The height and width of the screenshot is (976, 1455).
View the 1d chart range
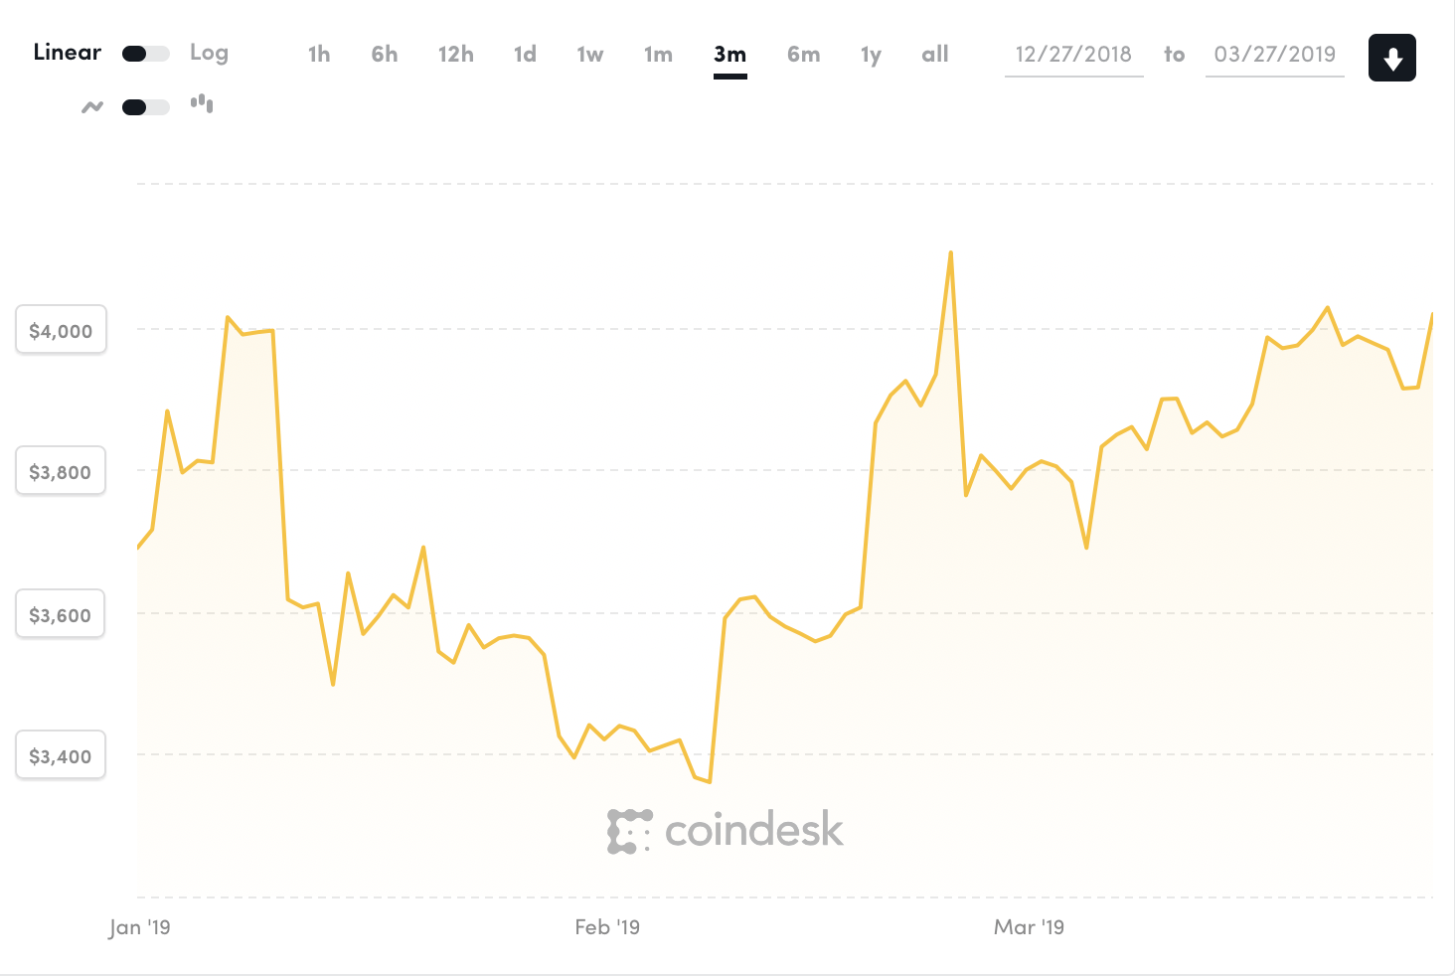click(x=525, y=55)
